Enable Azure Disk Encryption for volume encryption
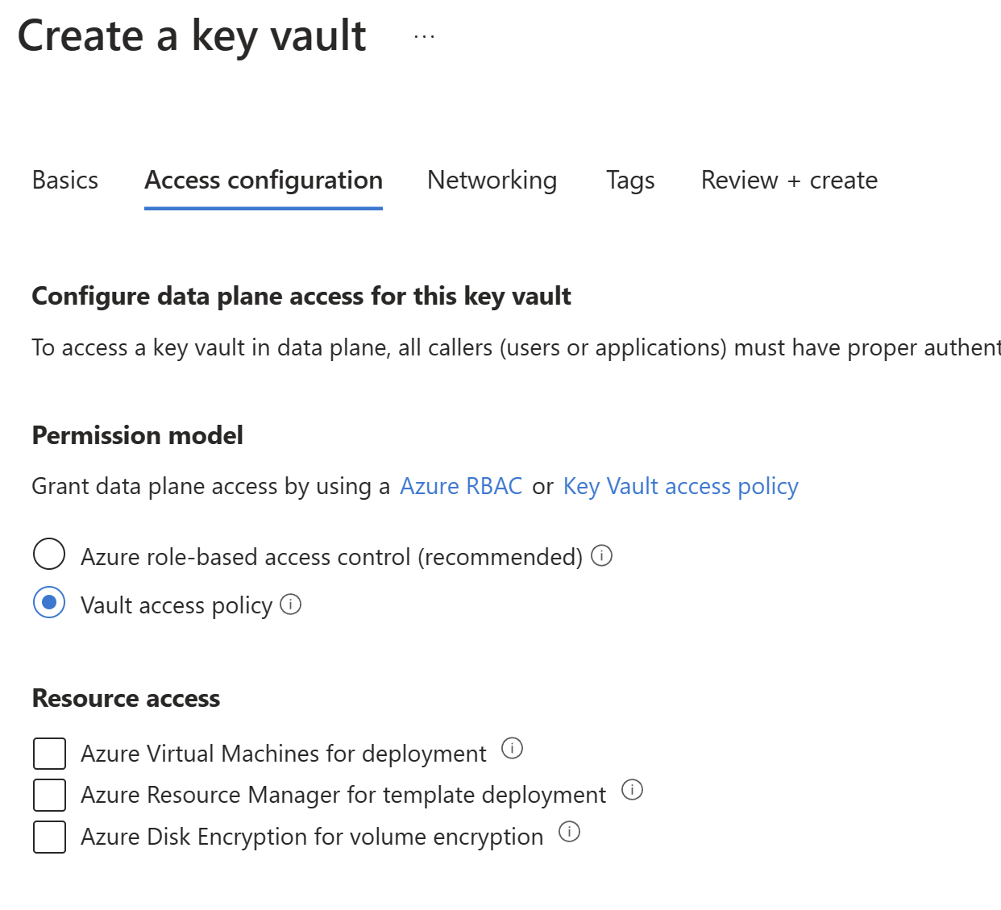1001x910 pixels. point(49,837)
